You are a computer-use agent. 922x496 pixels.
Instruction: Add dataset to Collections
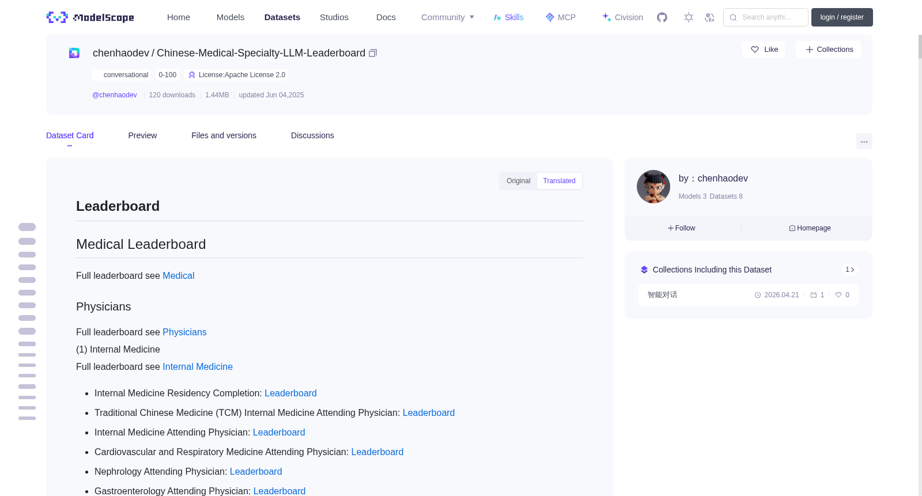pos(829,50)
